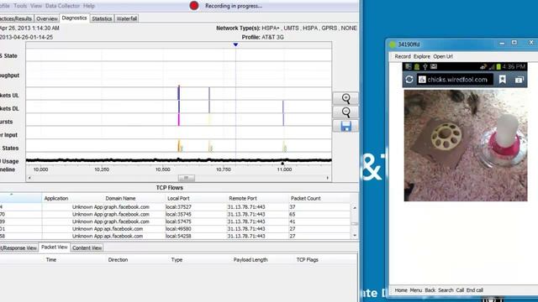Click Record in the 34190ffd window
This screenshot has width=538, height=302.
click(403, 56)
